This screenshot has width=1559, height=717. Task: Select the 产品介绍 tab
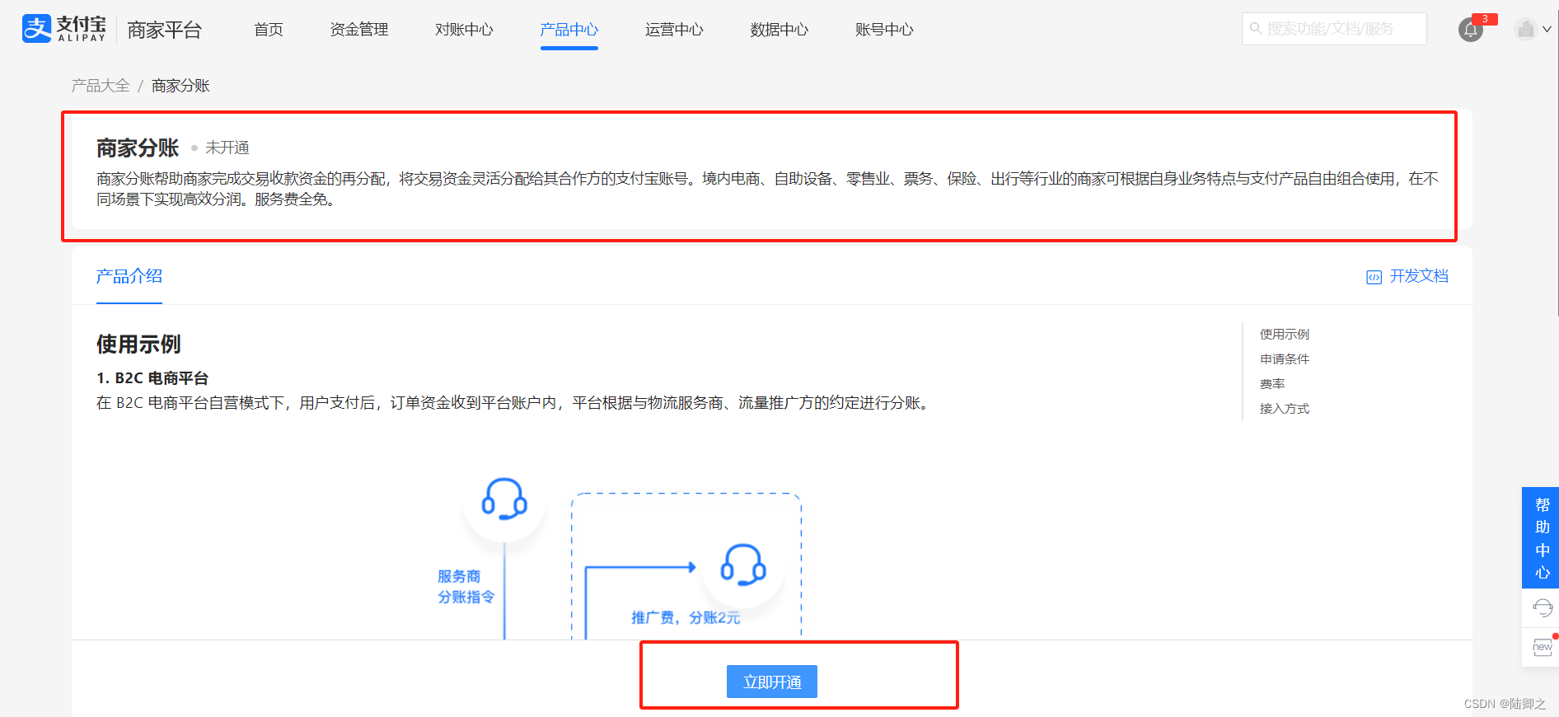(x=129, y=276)
